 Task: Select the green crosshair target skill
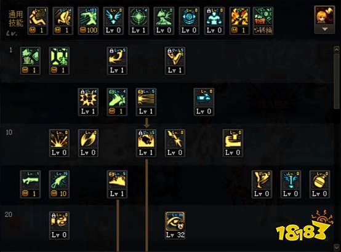click(138, 21)
